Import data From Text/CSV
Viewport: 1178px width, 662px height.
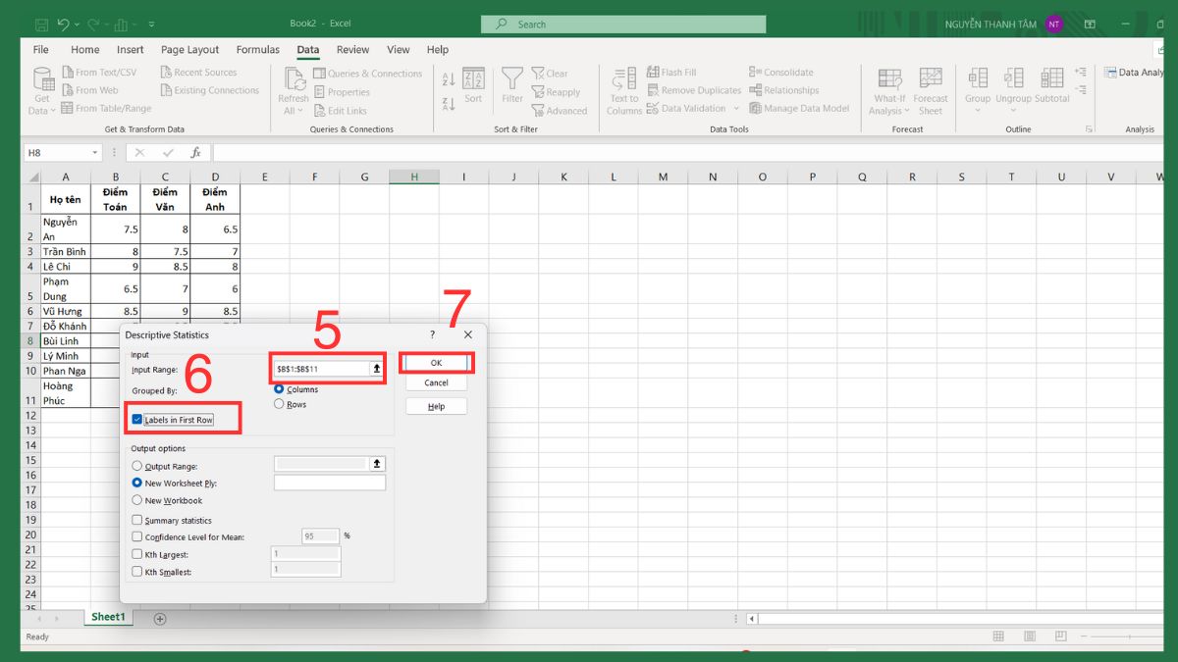[x=99, y=73]
